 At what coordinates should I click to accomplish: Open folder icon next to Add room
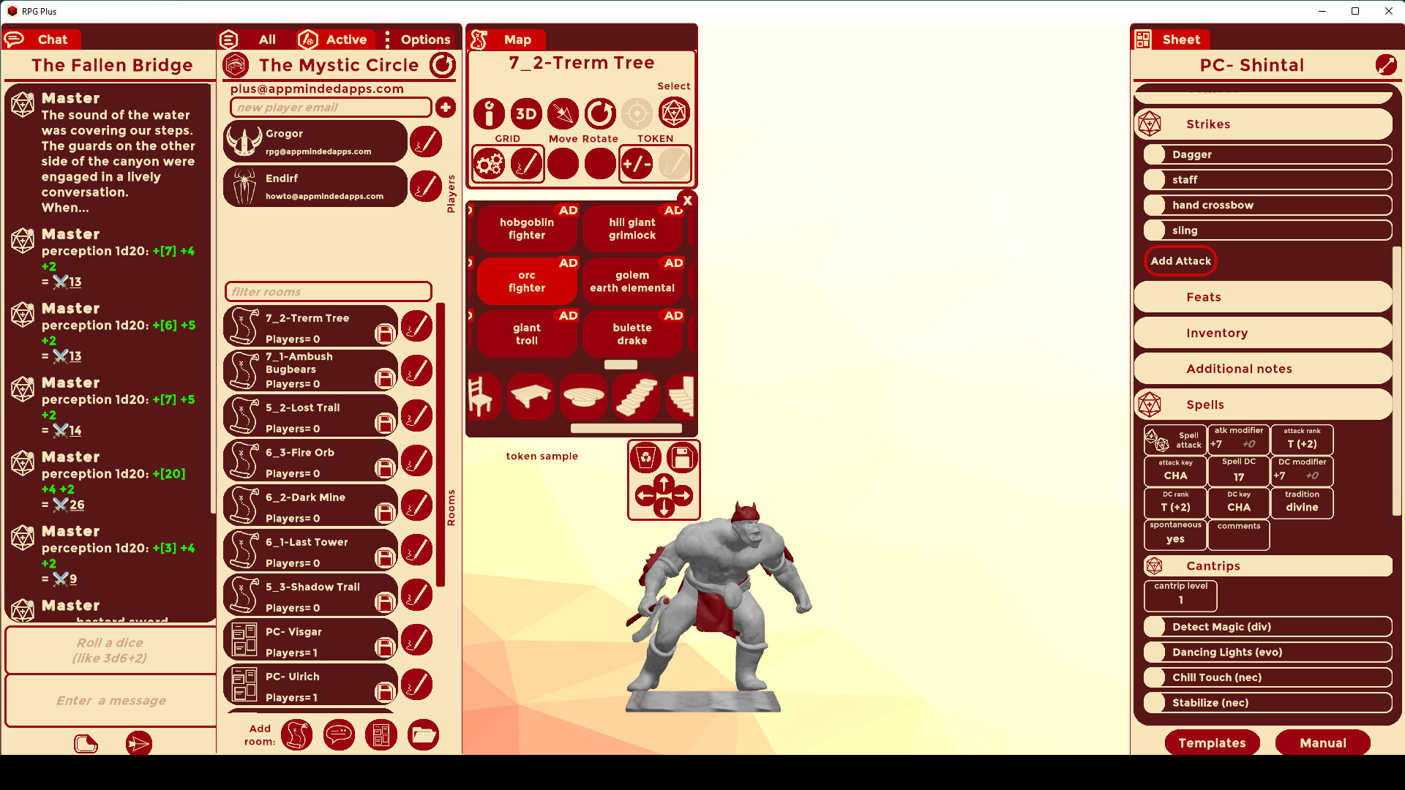(423, 734)
